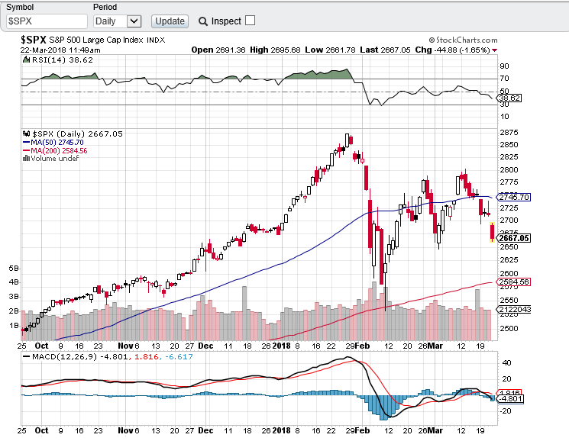Click the StockCharts.com copyright label
Viewport: 569px width, 441px height.
[x=463, y=40]
